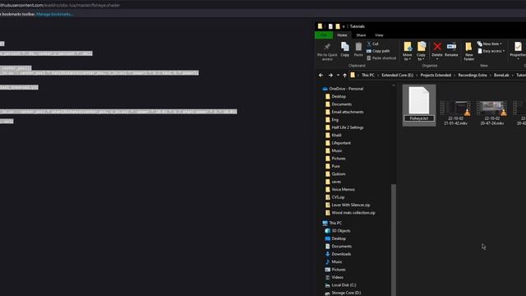Select the Fisheye text file thumbnail
Image resolution: width=526 pixels, height=296 pixels.
(419, 100)
